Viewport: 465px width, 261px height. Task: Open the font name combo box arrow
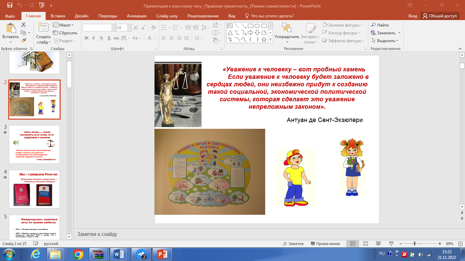tap(113, 28)
